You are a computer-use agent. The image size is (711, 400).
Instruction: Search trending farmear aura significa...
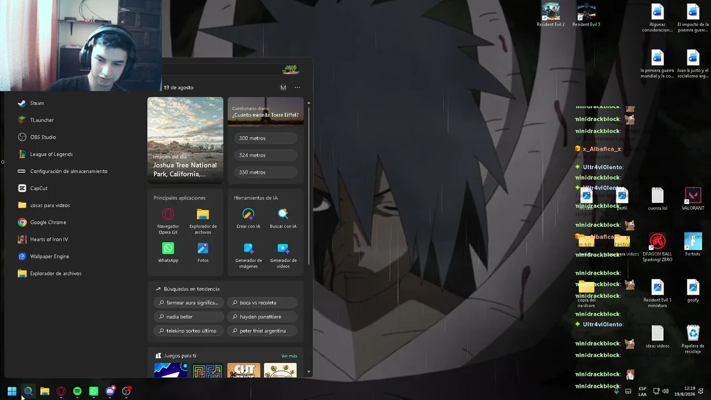[189, 303]
